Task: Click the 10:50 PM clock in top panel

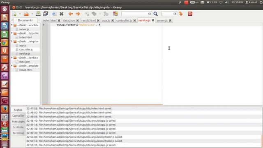Action: 238,2
